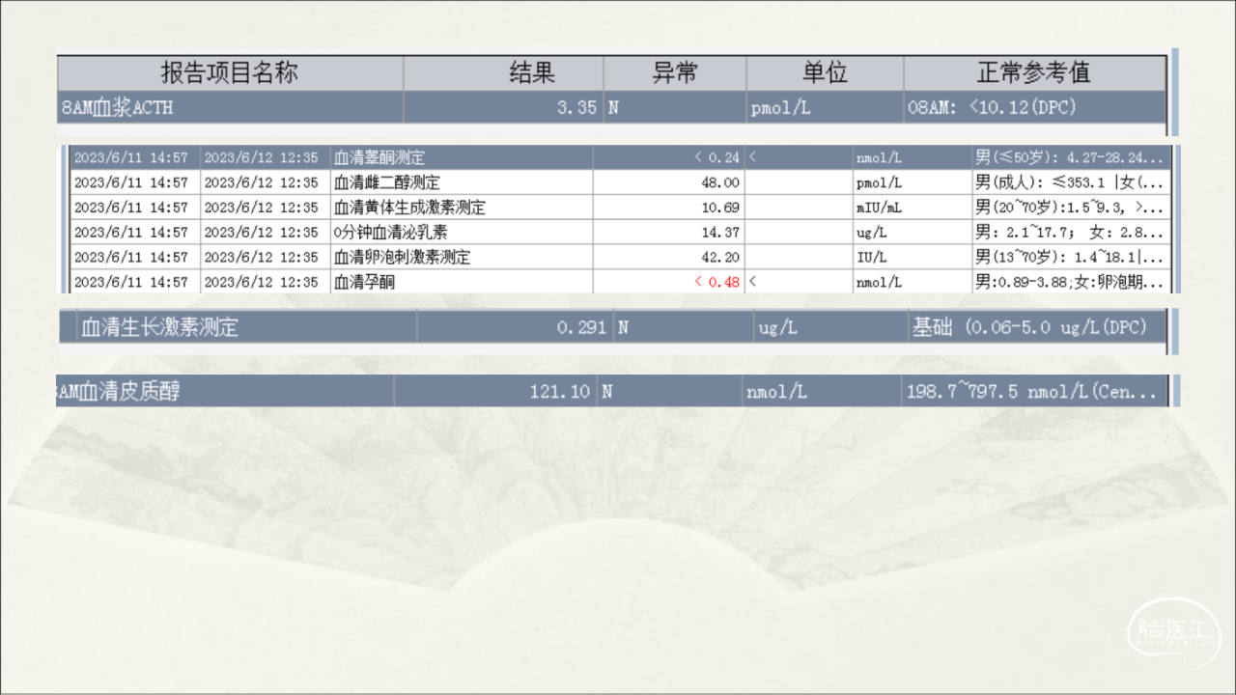Click the growth hormone result 0.291
This screenshot has width=1236, height=695.
click(582, 327)
